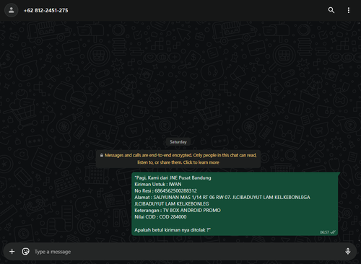Screen dimensions: 361x264
Task: Click the double check mark delivery status
Action: 333,232
